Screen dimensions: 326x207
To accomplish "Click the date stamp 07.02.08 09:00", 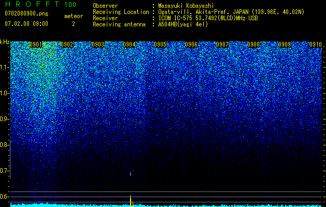I will coord(26,24).
